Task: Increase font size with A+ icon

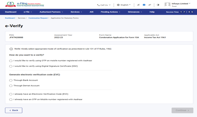Action: point(150,5)
